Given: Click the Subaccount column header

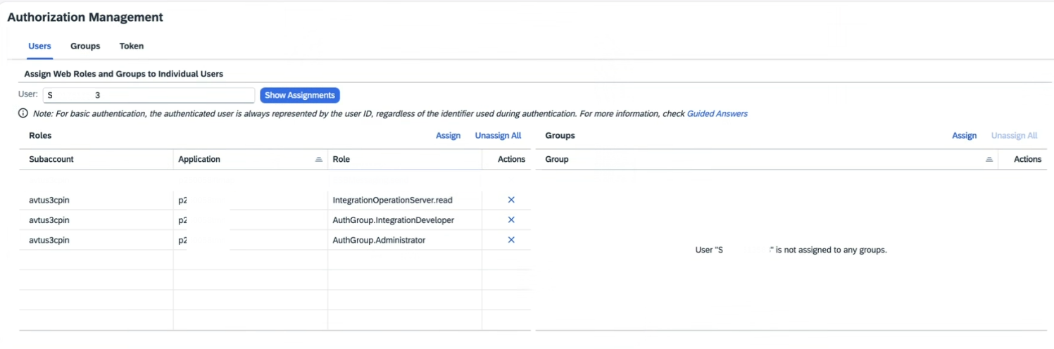Looking at the screenshot, I should coord(51,160).
